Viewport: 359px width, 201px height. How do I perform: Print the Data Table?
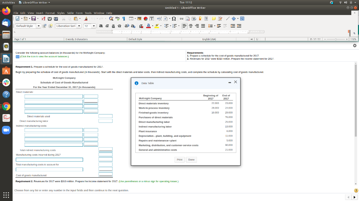tap(179, 159)
